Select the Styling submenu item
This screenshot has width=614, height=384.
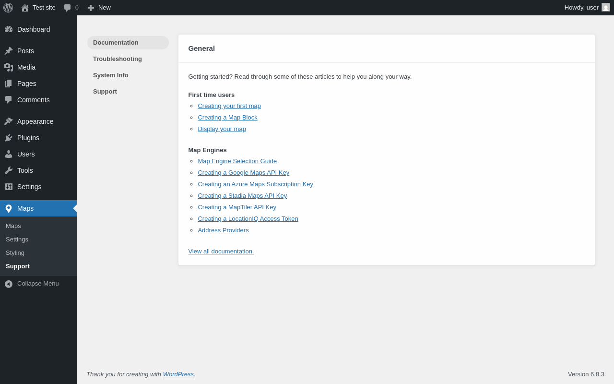click(x=15, y=253)
